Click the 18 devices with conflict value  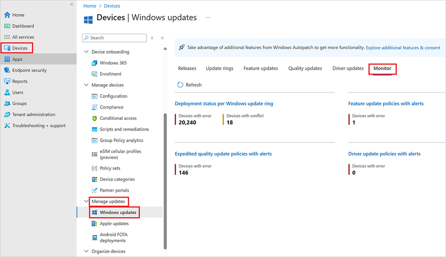click(x=229, y=122)
